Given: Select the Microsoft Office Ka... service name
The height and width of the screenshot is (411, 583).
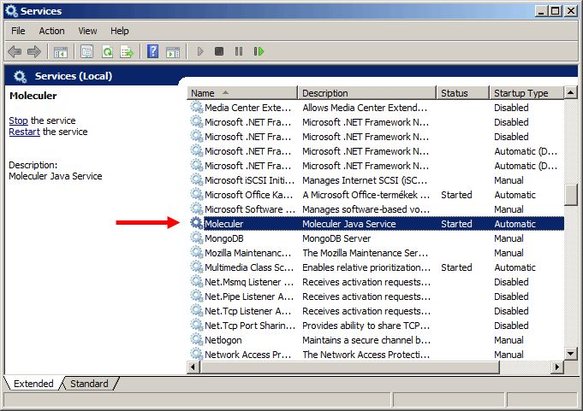Looking at the screenshot, I should point(248,195).
